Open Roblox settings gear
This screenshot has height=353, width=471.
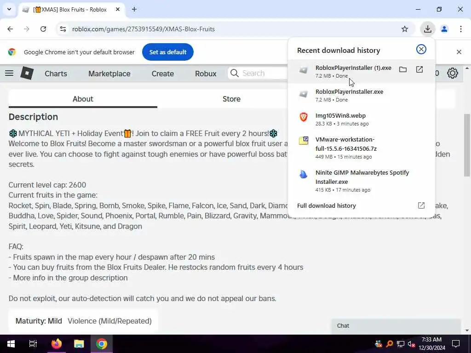pyautogui.click(x=453, y=73)
